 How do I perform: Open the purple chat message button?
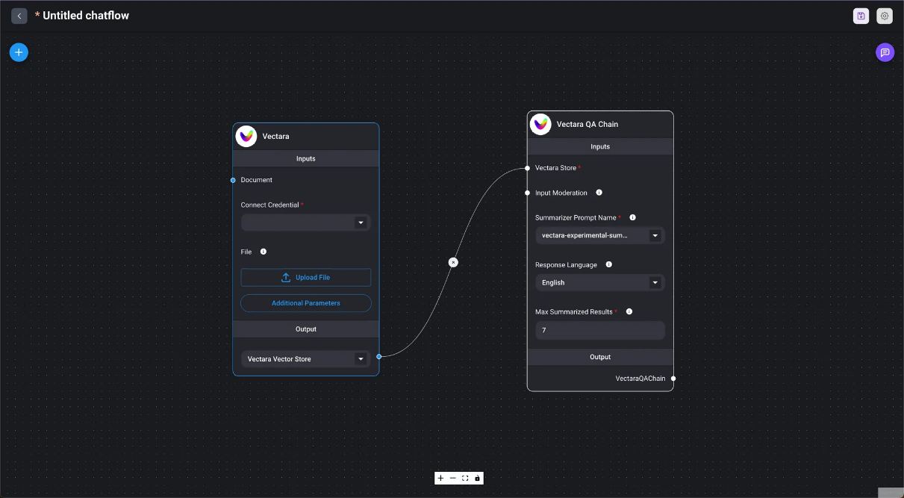[885, 52]
